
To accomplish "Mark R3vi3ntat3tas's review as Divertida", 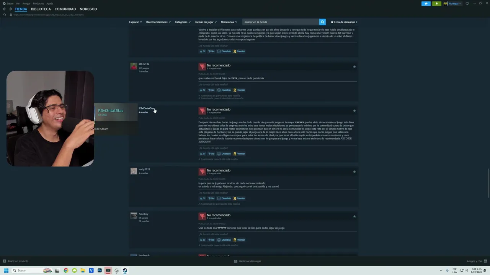I will coord(224,154).
